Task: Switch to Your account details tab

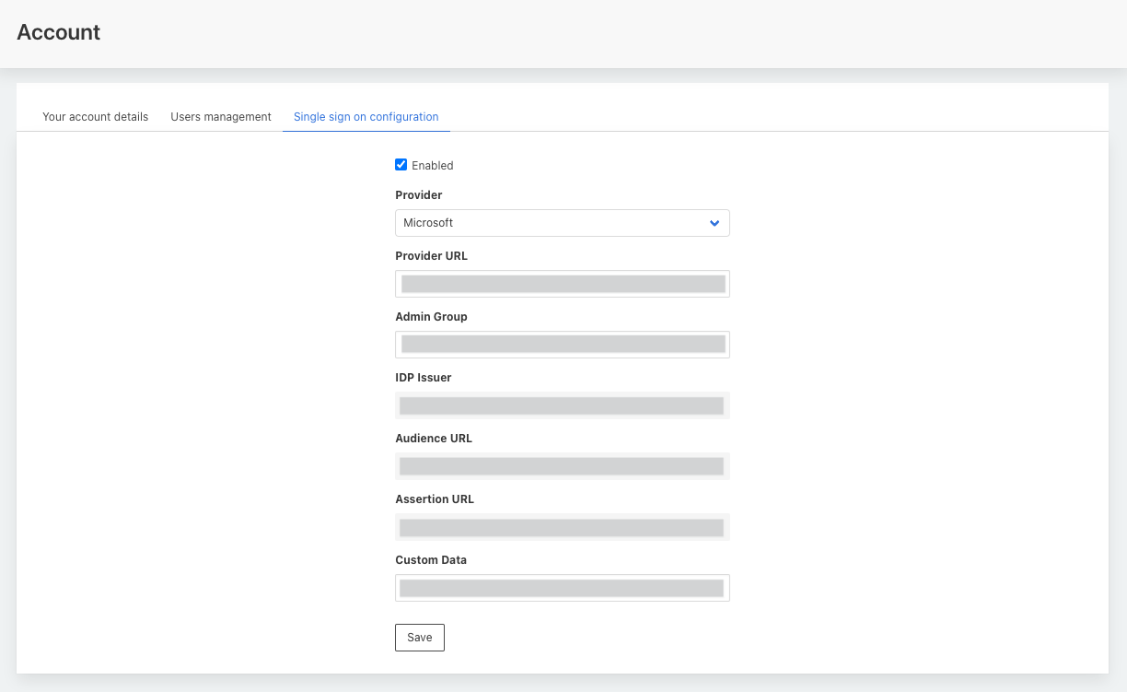Action: pos(95,117)
